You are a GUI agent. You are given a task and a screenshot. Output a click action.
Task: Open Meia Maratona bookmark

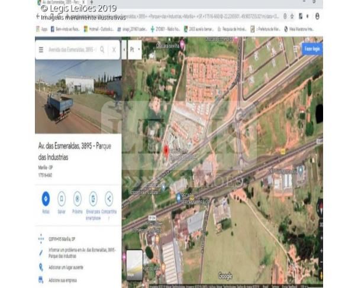click(x=299, y=29)
